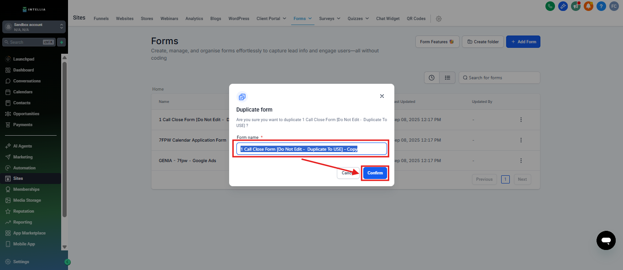Confirm the form duplication
The image size is (623, 270).
click(x=375, y=173)
